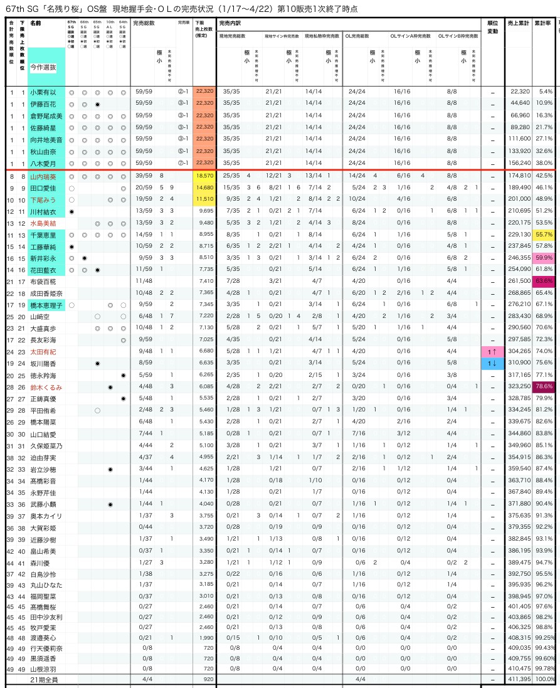The width and height of the screenshot is (560, 688).
Task: Click the ⑤-1 marker in 秋山由奈's row
Action: point(182,151)
